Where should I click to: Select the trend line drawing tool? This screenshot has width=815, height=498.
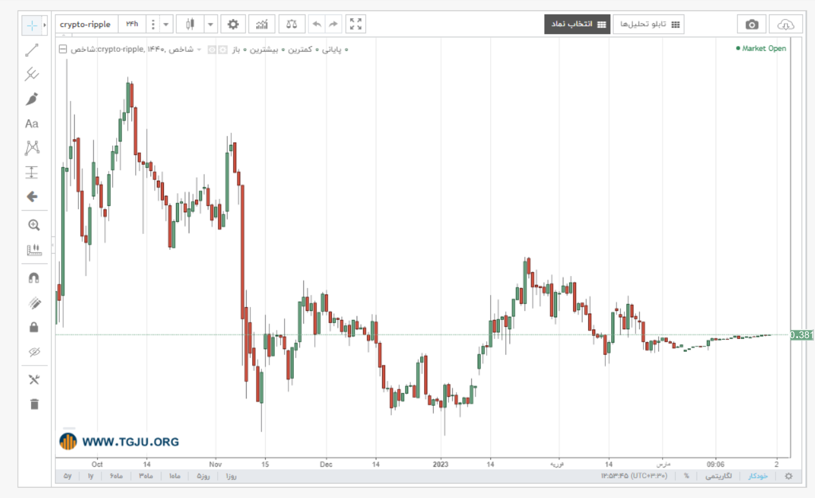(32, 50)
